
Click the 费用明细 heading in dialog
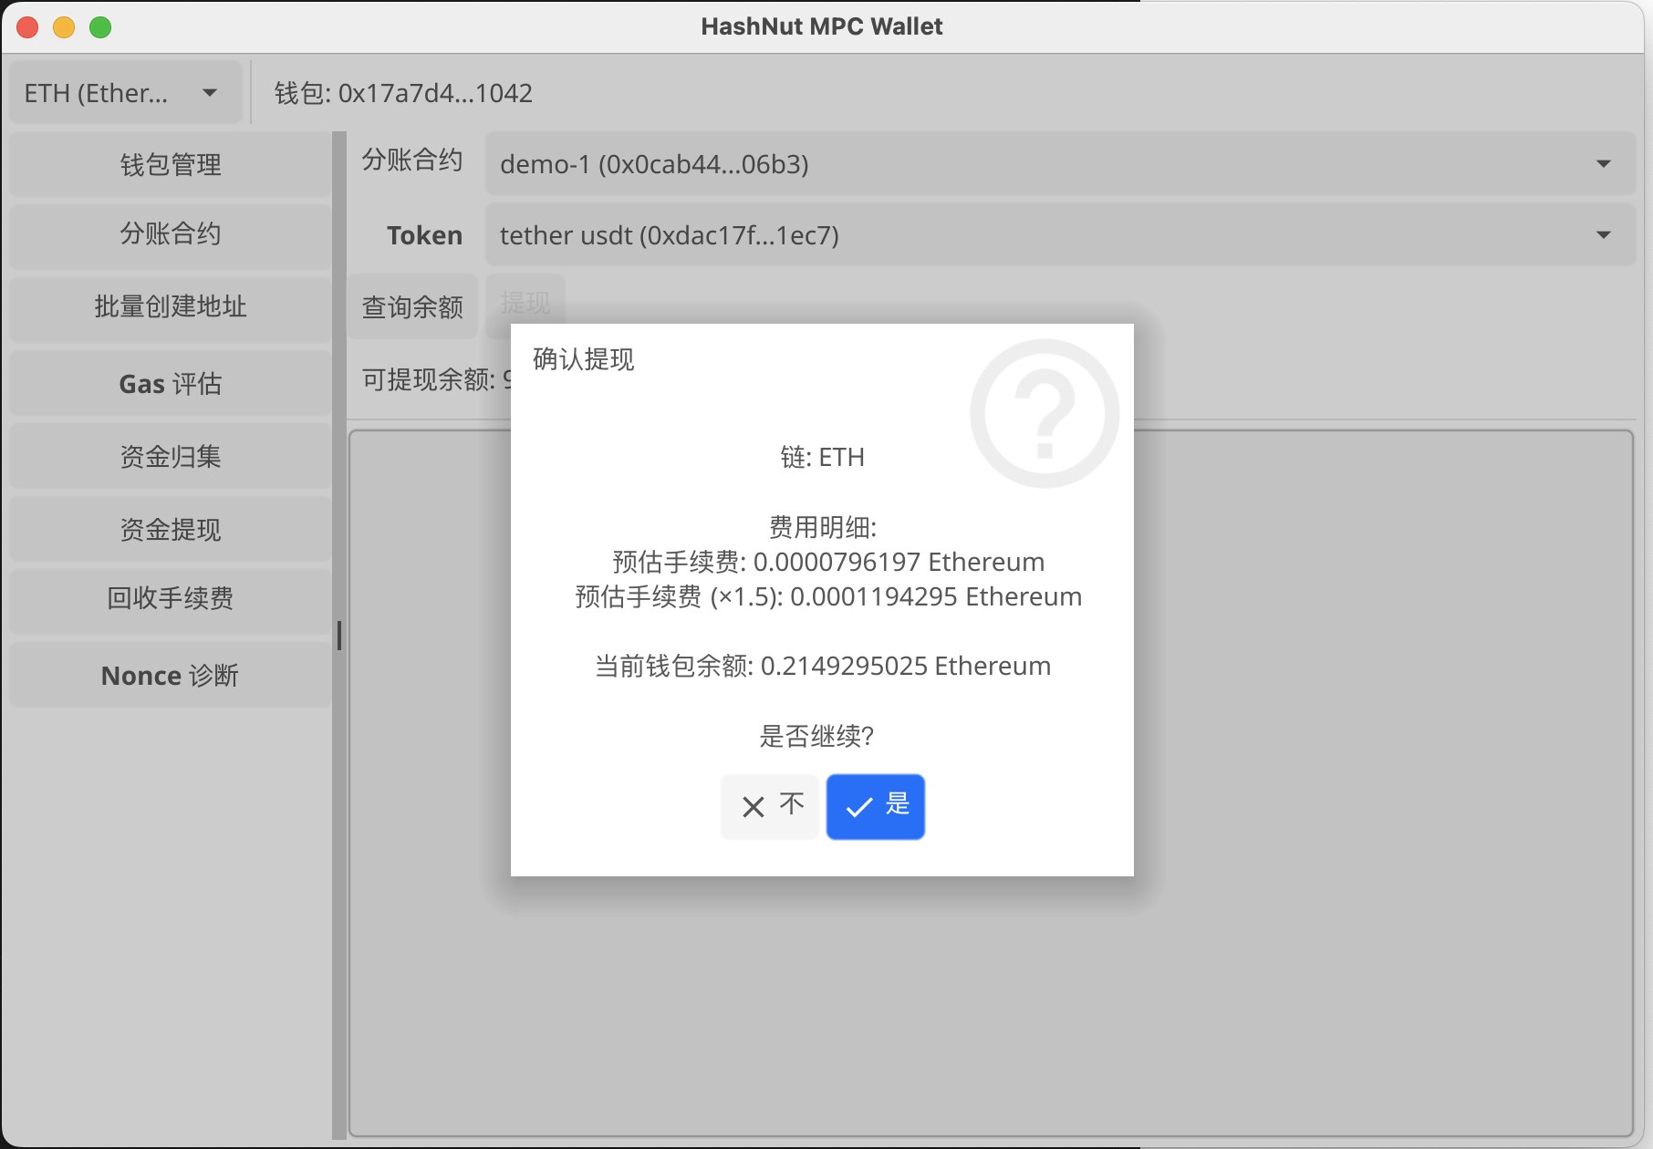point(822,527)
